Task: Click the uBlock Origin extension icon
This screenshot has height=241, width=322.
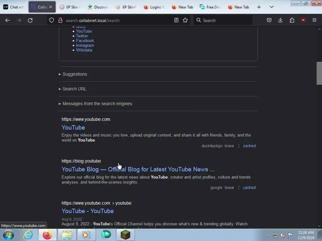Action: pyautogui.click(x=303, y=20)
